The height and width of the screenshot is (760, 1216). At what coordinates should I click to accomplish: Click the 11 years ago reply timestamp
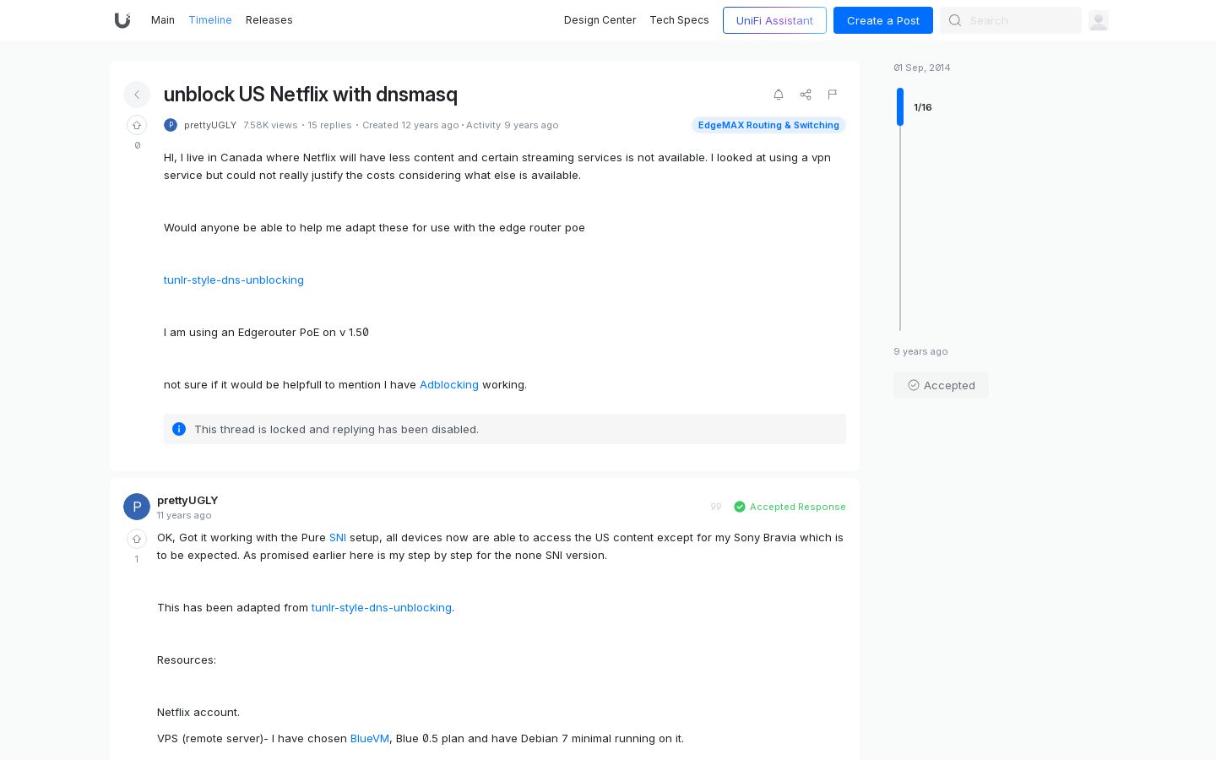(184, 515)
